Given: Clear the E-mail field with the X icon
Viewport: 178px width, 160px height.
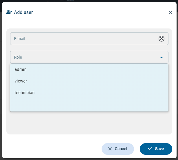Looking at the screenshot, I should click(162, 39).
